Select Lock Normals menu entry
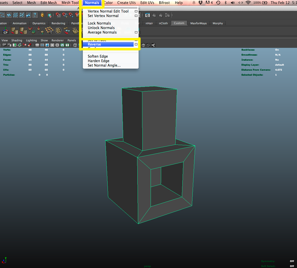297x268 pixels. [99, 23]
